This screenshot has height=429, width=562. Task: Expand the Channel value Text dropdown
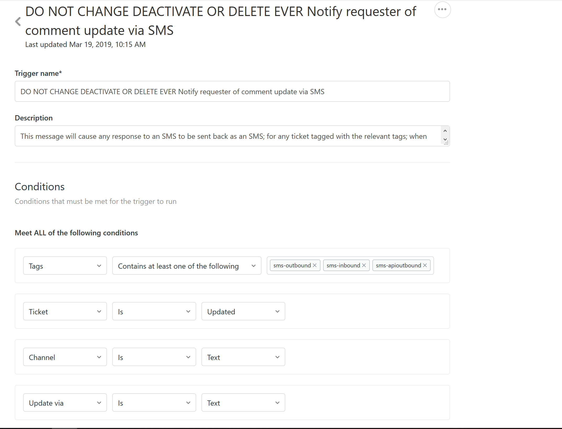pos(243,357)
